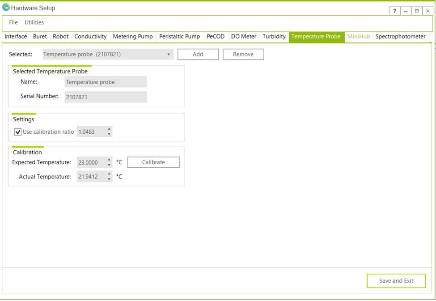Increase Expected Temperature using up arrow
The height and width of the screenshot is (301, 436).
click(109, 160)
